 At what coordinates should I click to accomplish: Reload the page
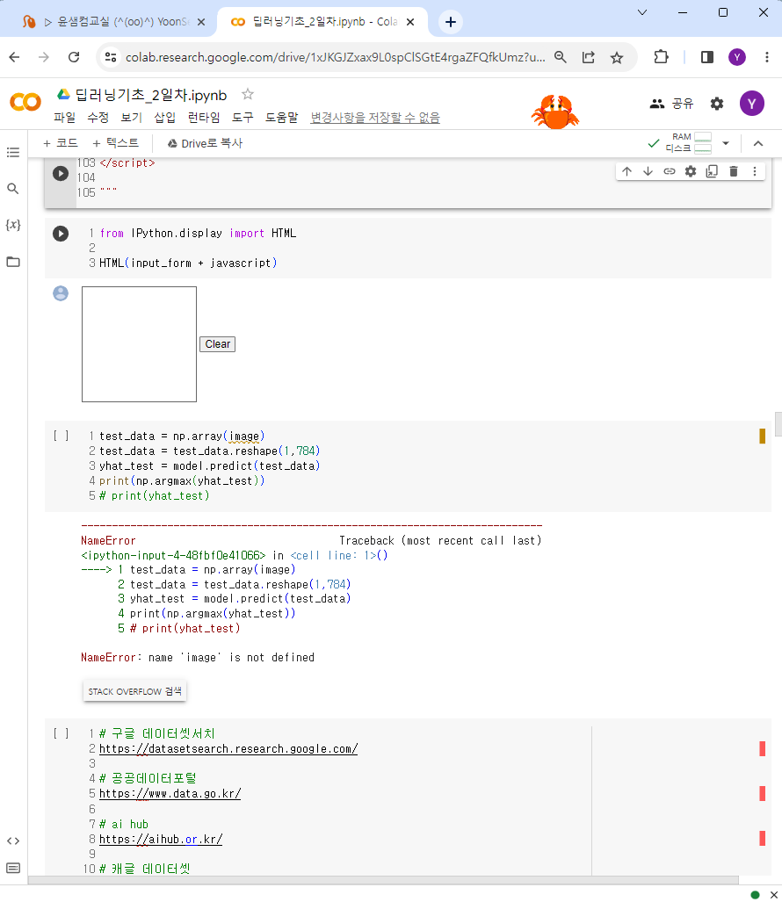click(x=74, y=57)
